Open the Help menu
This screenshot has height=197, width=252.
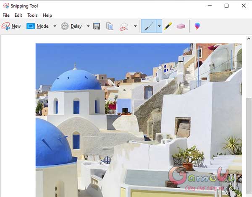47,15
